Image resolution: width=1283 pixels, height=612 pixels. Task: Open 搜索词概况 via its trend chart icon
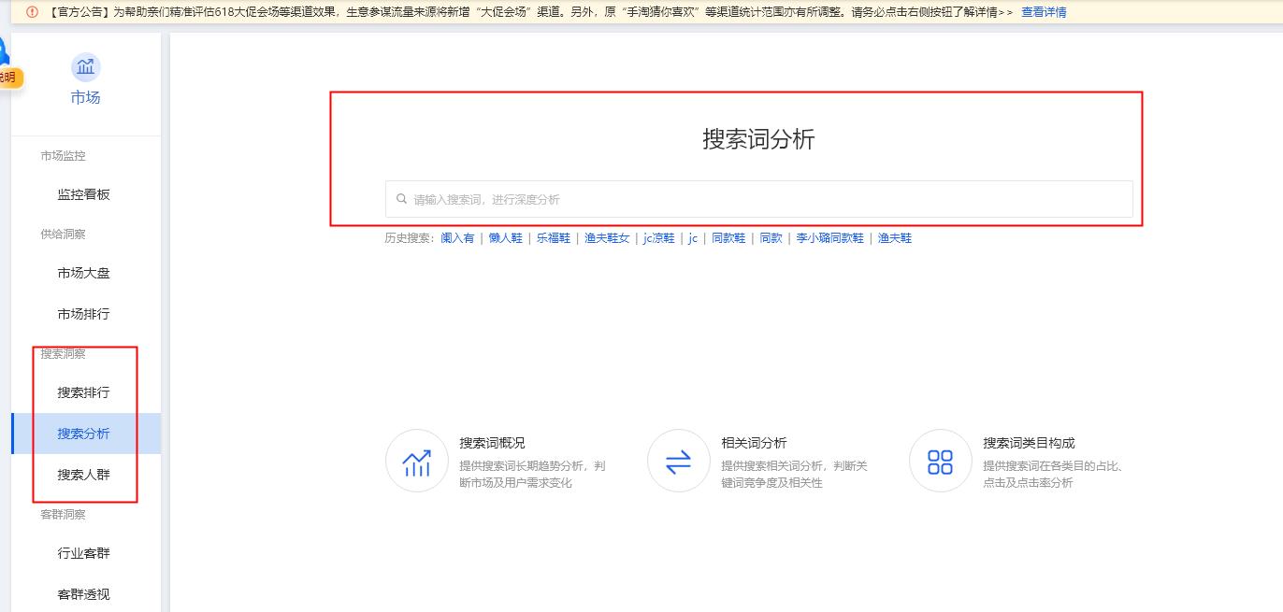coord(417,460)
